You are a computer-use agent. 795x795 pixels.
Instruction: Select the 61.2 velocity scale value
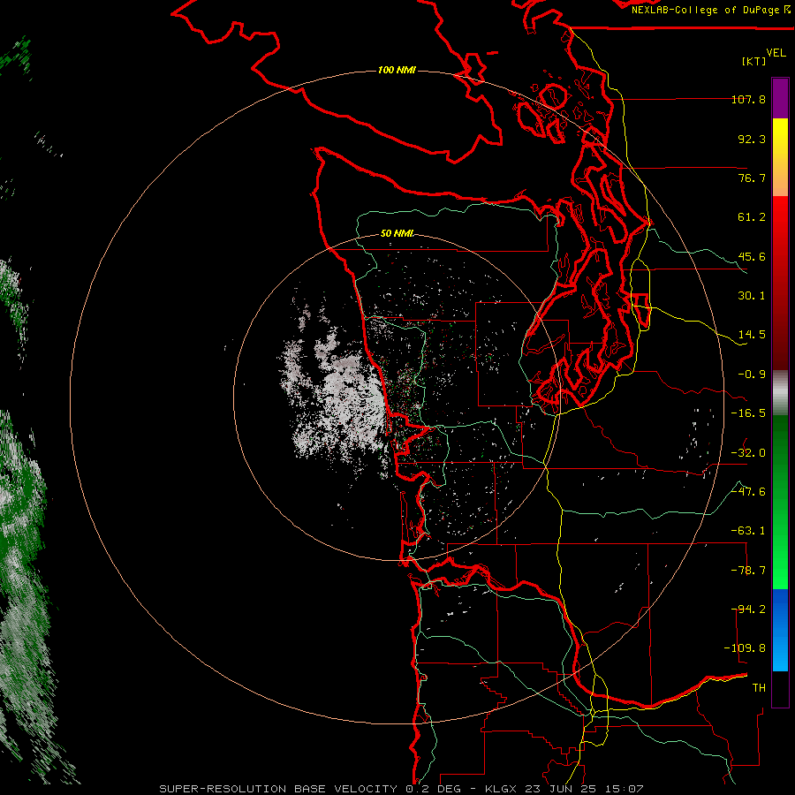752,217
